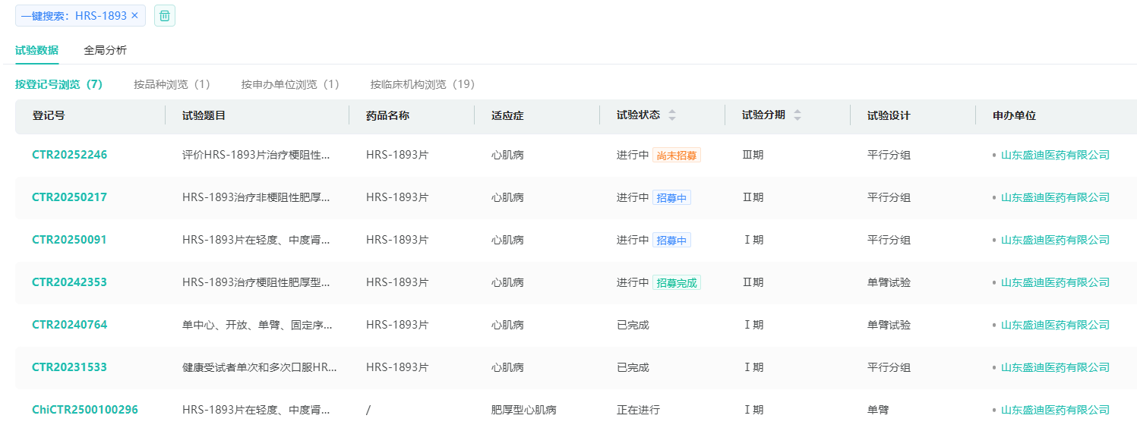Open 按临床机构浏览 view
Screen dimensions: 1137x428
422,84
